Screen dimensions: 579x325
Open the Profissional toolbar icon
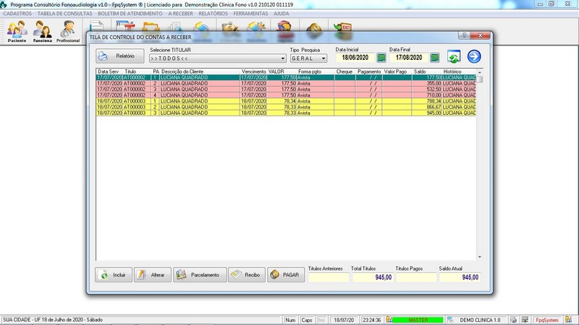pyautogui.click(x=68, y=31)
